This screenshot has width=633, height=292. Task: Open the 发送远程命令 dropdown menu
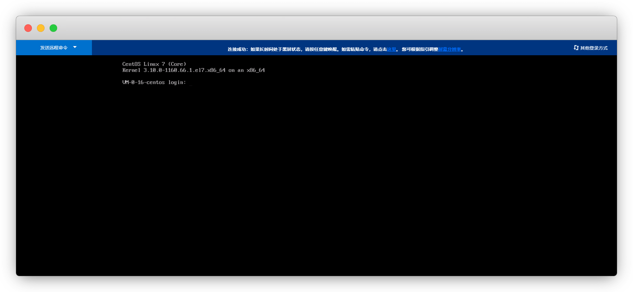tap(54, 48)
